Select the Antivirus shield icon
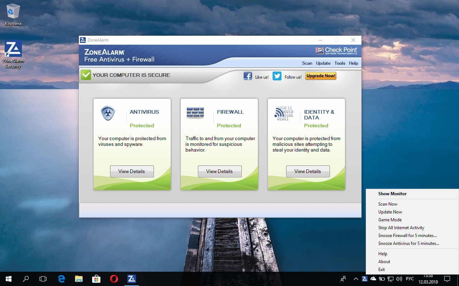 (x=108, y=113)
